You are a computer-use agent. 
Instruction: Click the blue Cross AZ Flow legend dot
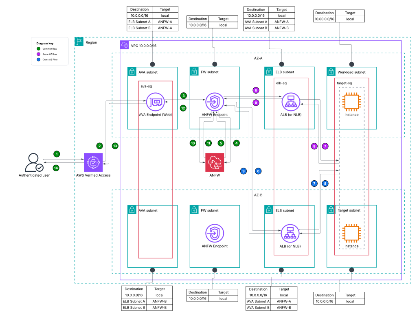pyautogui.click(x=39, y=59)
